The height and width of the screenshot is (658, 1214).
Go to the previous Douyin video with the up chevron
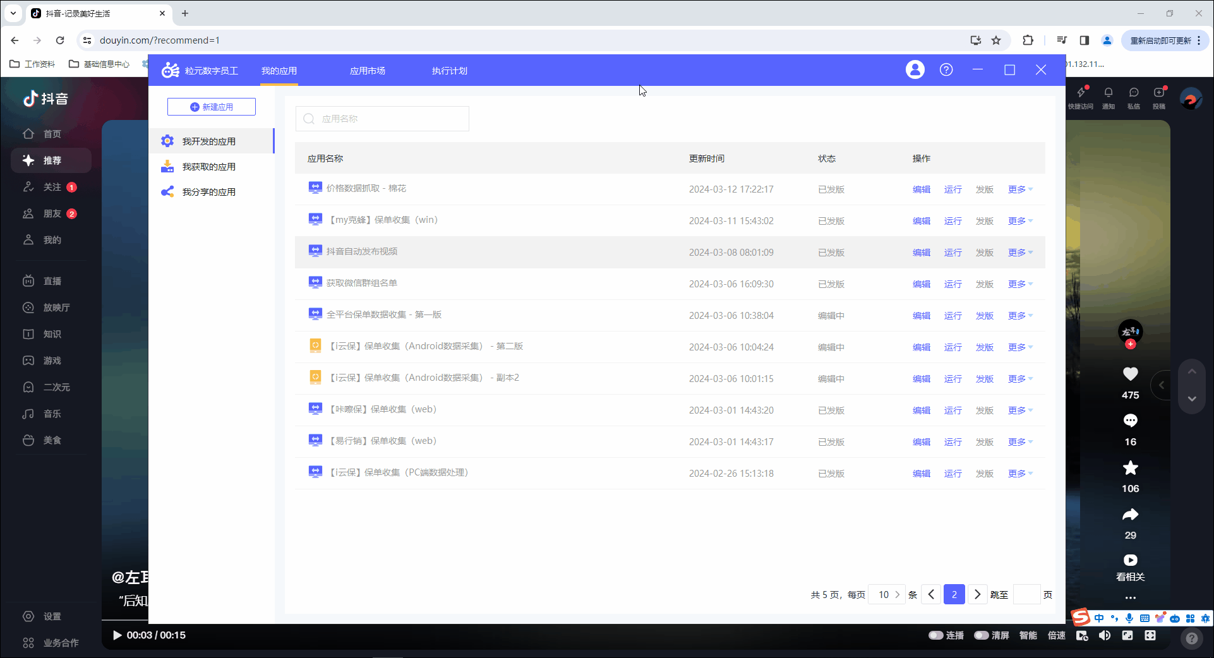(1192, 372)
